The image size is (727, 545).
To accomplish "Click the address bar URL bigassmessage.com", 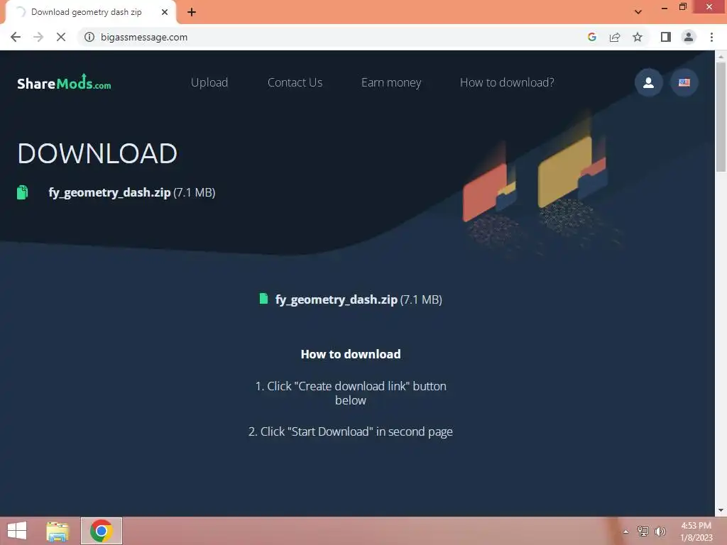I will point(144,37).
